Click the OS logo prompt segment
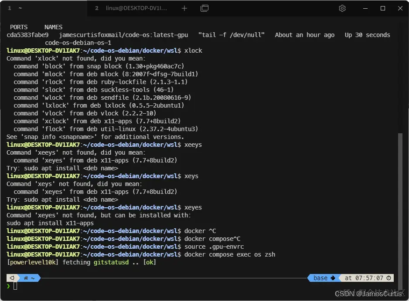 (x=12, y=278)
